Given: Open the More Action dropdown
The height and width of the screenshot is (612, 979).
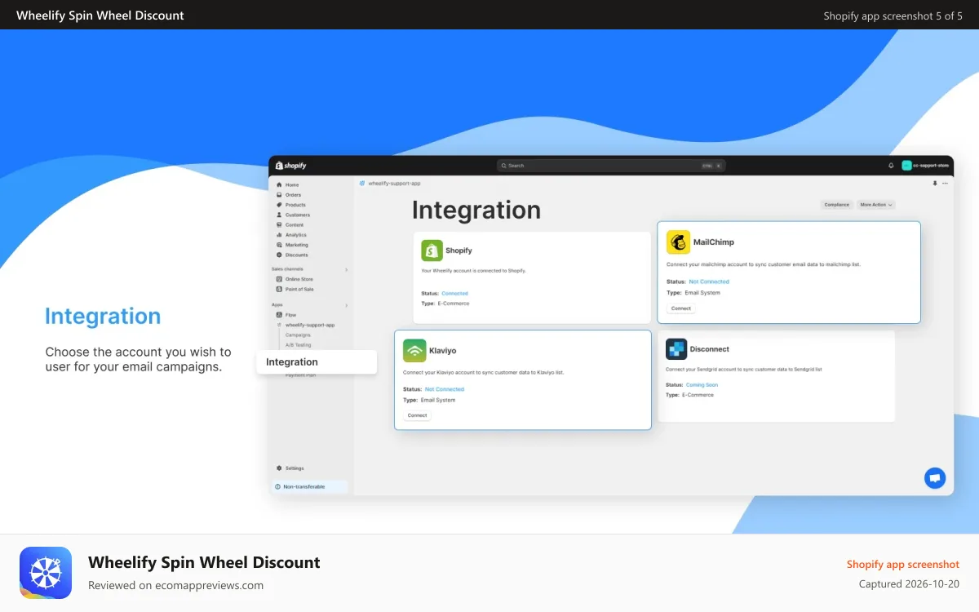Looking at the screenshot, I should coord(876,205).
